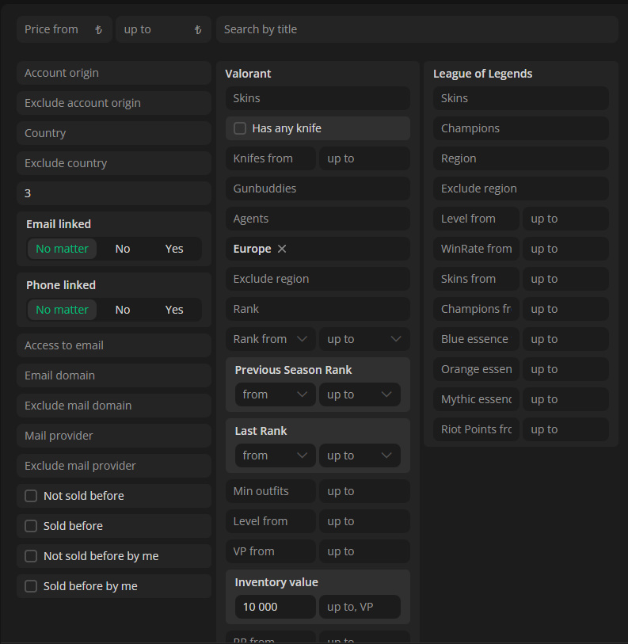628x644 pixels.
Task: Open League of Legends Exclude region selector
Action: (x=521, y=189)
